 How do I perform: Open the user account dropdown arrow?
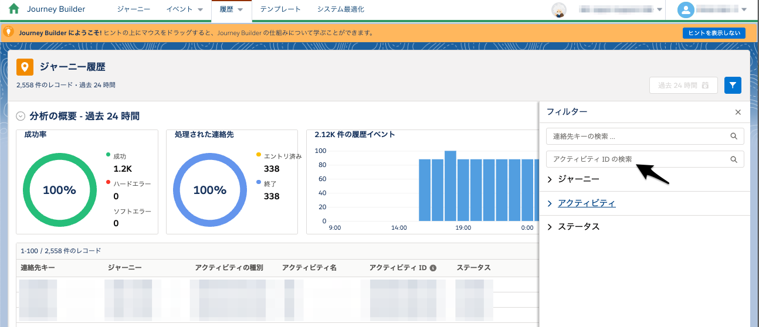(x=744, y=10)
